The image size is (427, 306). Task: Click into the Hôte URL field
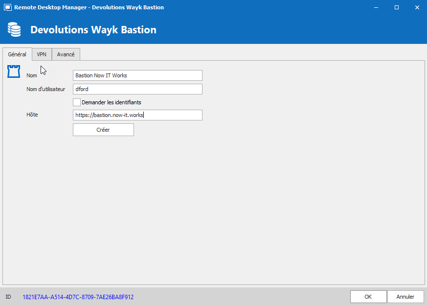137,115
